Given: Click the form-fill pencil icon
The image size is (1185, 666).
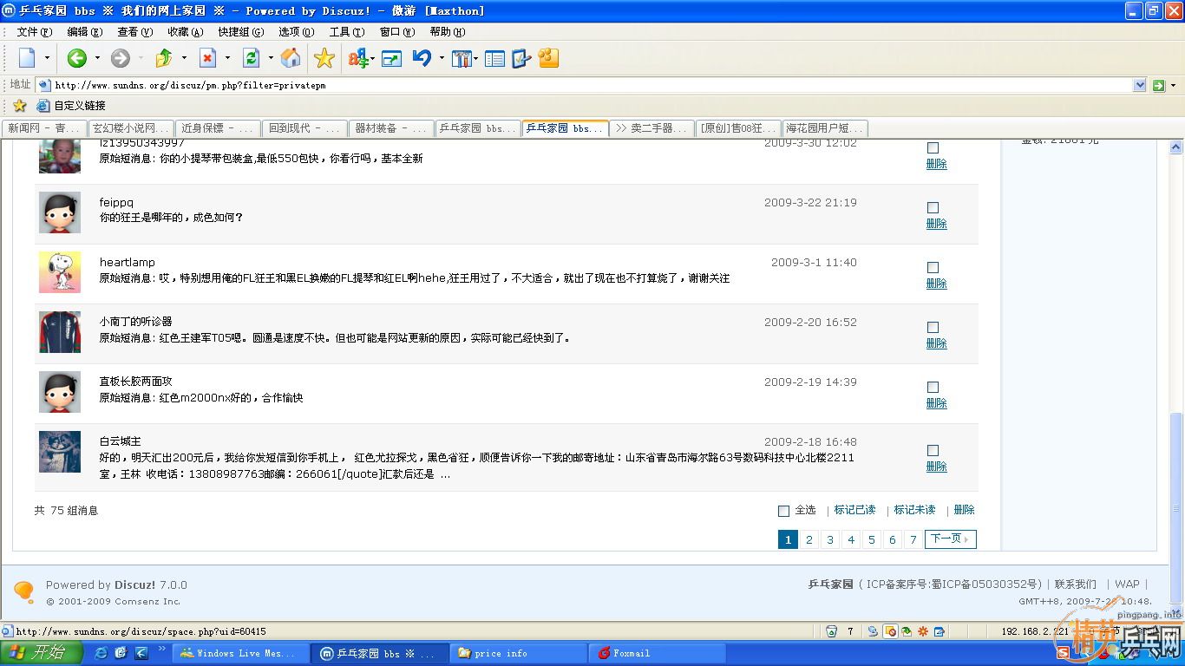Looking at the screenshot, I should pos(521,59).
